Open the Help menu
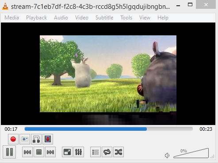Viewport: 218px width, 163px height. pos(163,18)
